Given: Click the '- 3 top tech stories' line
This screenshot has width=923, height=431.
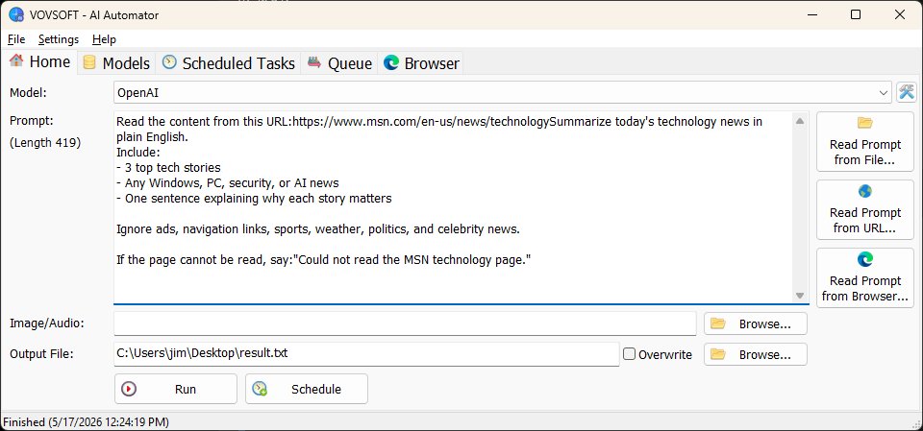Looking at the screenshot, I should (168, 168).
